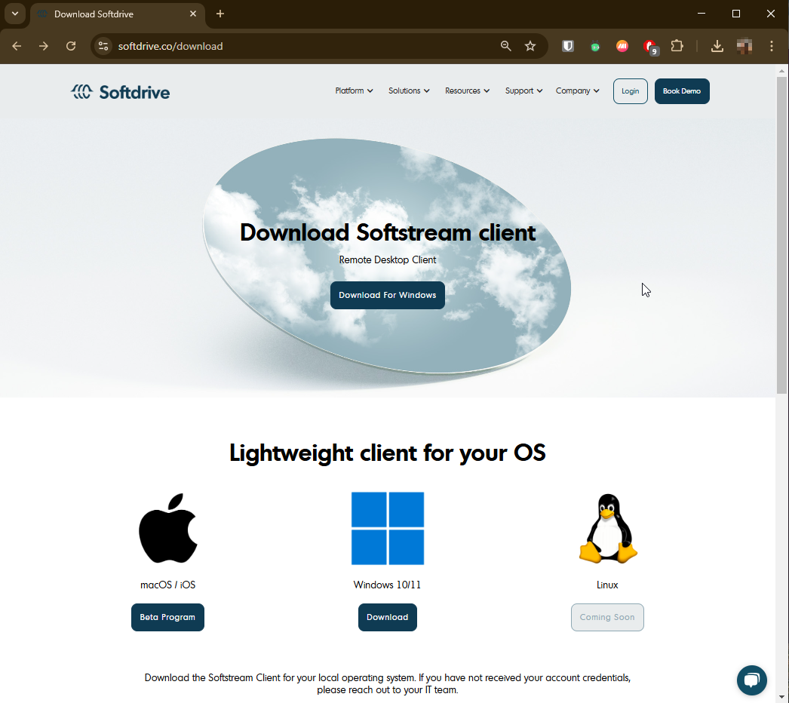The image size is (789, 703).
Task: Click the Coming Soon Linux button
Action: 607,617
